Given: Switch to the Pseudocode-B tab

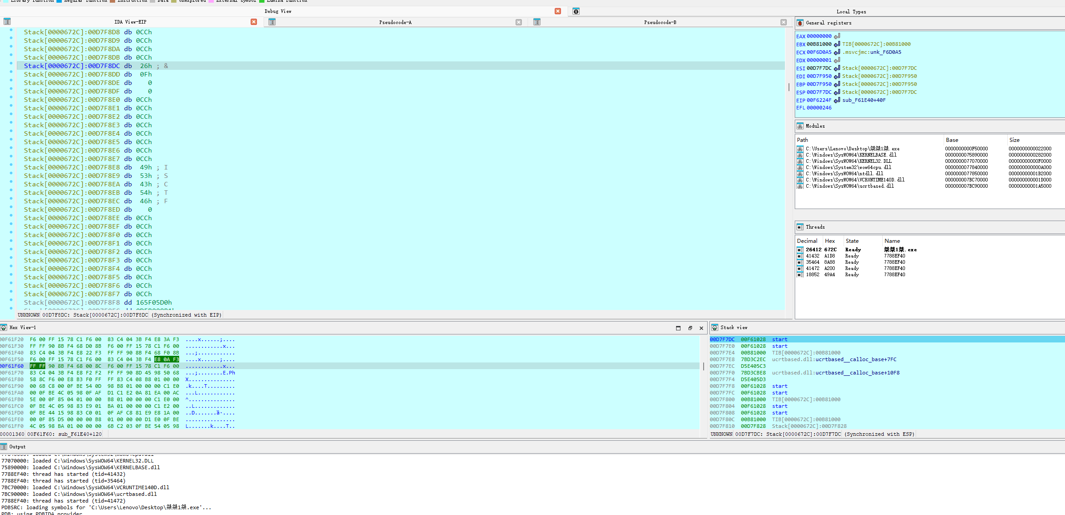Looking at the screenshot, I should (x=661, y=22).
